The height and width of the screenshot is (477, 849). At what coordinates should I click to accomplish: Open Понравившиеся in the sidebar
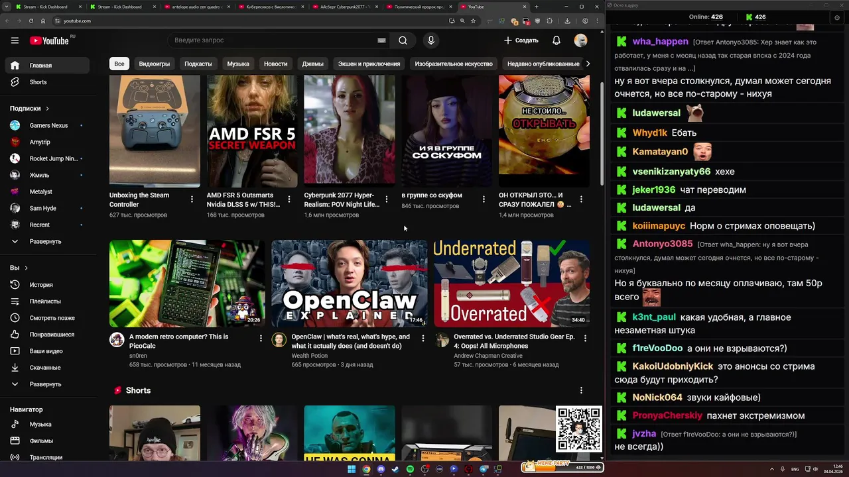pyautogui.click(x=46, y=335)
